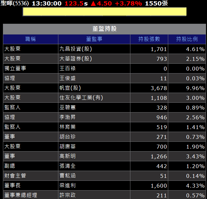Click the 3,678 shareholding value

coord(159,88)
